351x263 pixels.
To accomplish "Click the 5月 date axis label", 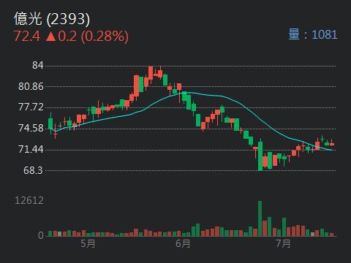I will 88,243.
